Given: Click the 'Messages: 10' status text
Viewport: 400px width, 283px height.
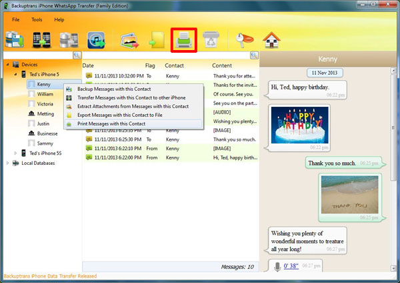Looking at the screenshot, I should pos(237,267).
